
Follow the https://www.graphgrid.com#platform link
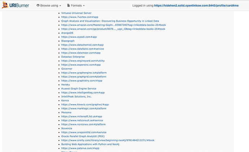click(84, 77)
